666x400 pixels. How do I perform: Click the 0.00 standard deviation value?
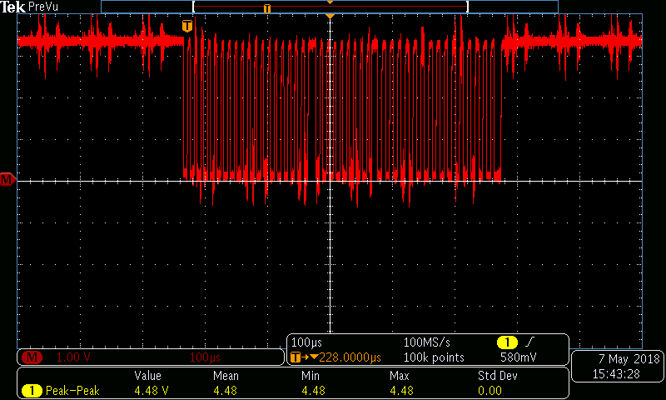[x=490, y=390]
